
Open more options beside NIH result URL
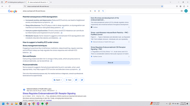pos(56,91)
